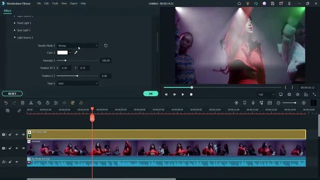Open the Help menu
Viewport: 320px width, 180px height.
(83, 3)
